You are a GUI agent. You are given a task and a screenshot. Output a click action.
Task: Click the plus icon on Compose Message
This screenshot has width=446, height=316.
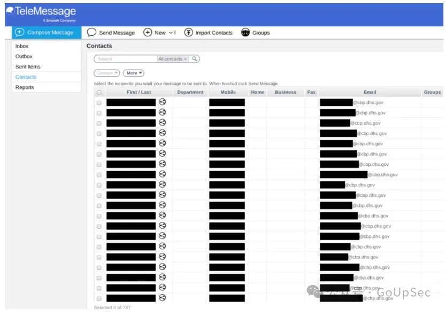click(x=20, y=33)
